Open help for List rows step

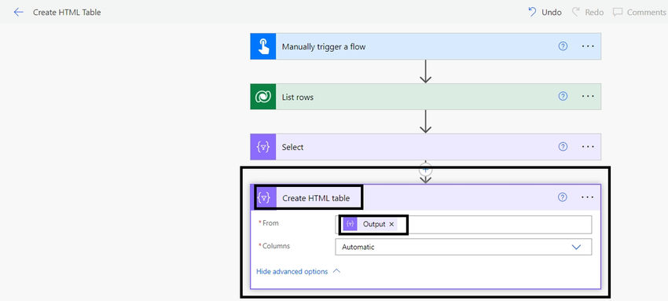[x=563, y=96]
